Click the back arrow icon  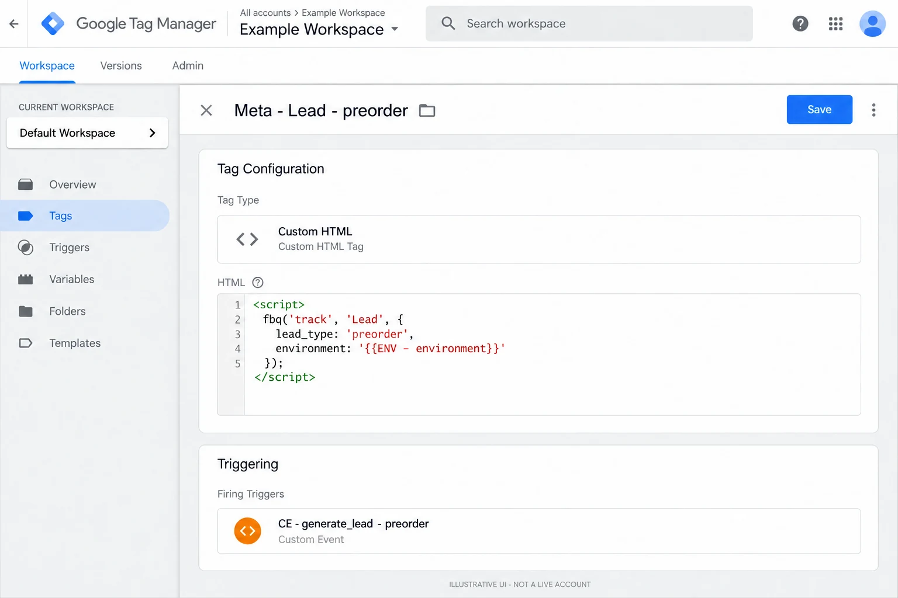[x=14, y=24]
